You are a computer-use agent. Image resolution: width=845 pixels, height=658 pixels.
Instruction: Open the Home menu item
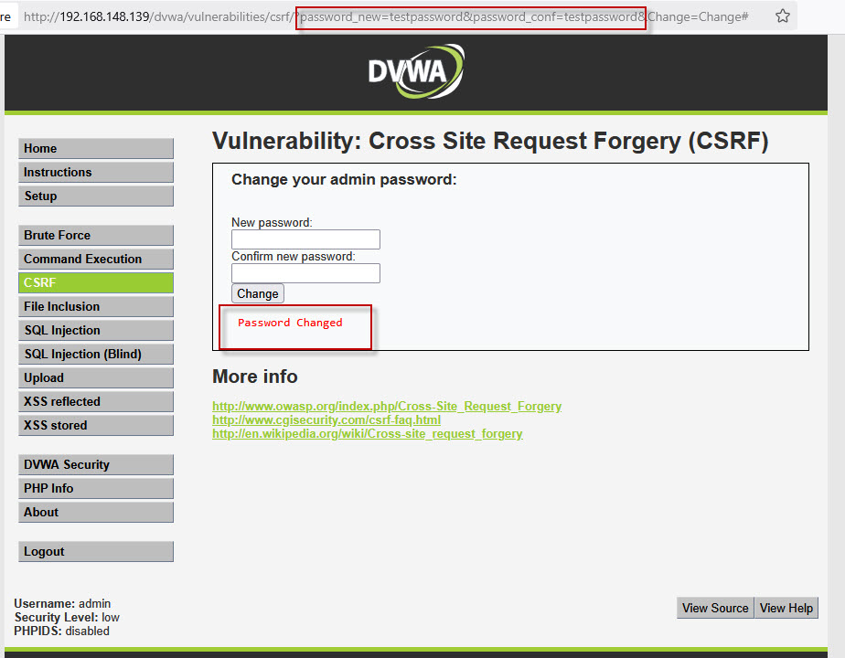pos(96,149)
